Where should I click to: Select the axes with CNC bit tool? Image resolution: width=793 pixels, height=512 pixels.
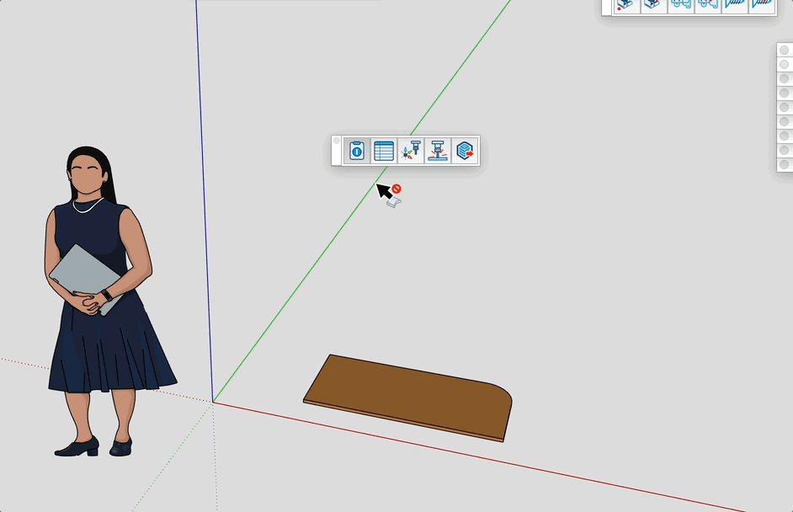pyautogui.click(x=411, y=151)
